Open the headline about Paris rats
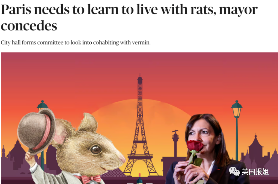The image size is (278, 184). pyautogui.click(x=129, y=17)
